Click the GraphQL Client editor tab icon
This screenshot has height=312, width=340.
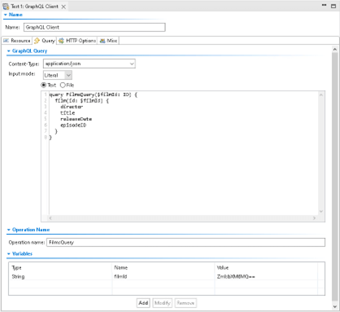6,7
